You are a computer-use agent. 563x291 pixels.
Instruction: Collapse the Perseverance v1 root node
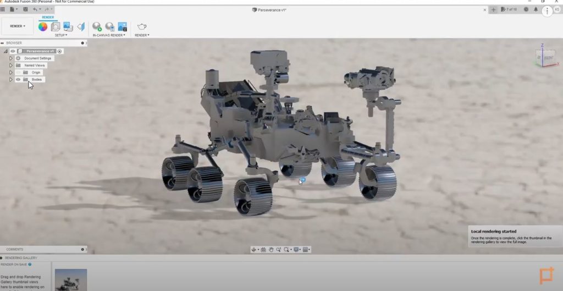pyautogui.click(x=5, y=51)
